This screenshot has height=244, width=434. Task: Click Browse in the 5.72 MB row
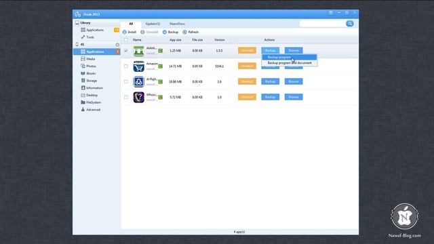pyautogui.click(x=294, y=97)
